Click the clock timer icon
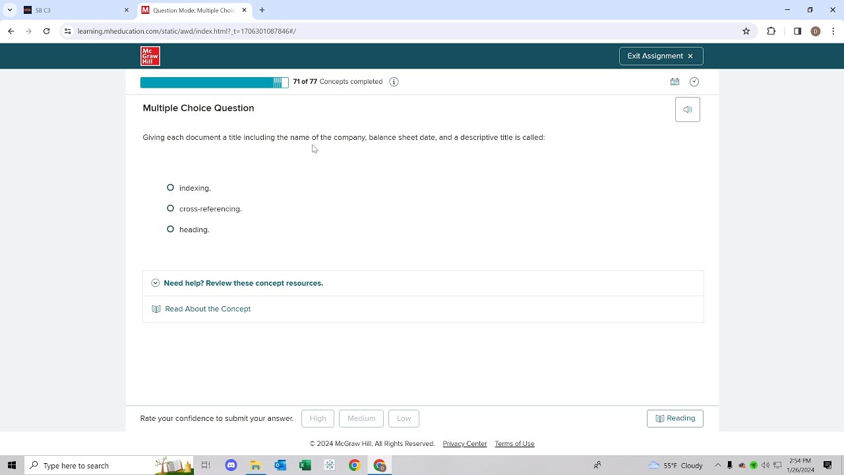844x475 pixels. (694, 82)
